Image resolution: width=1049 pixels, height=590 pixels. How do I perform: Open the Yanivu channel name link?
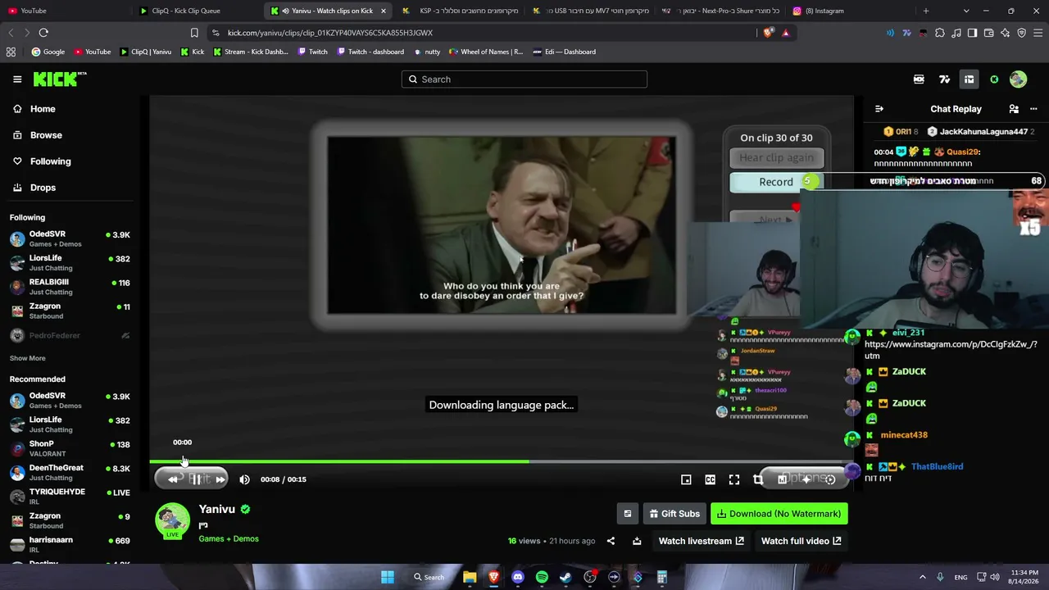[x=216, y=509]
